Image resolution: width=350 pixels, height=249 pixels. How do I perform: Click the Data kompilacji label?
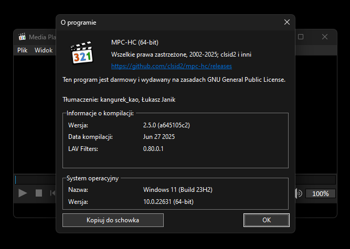90,137
